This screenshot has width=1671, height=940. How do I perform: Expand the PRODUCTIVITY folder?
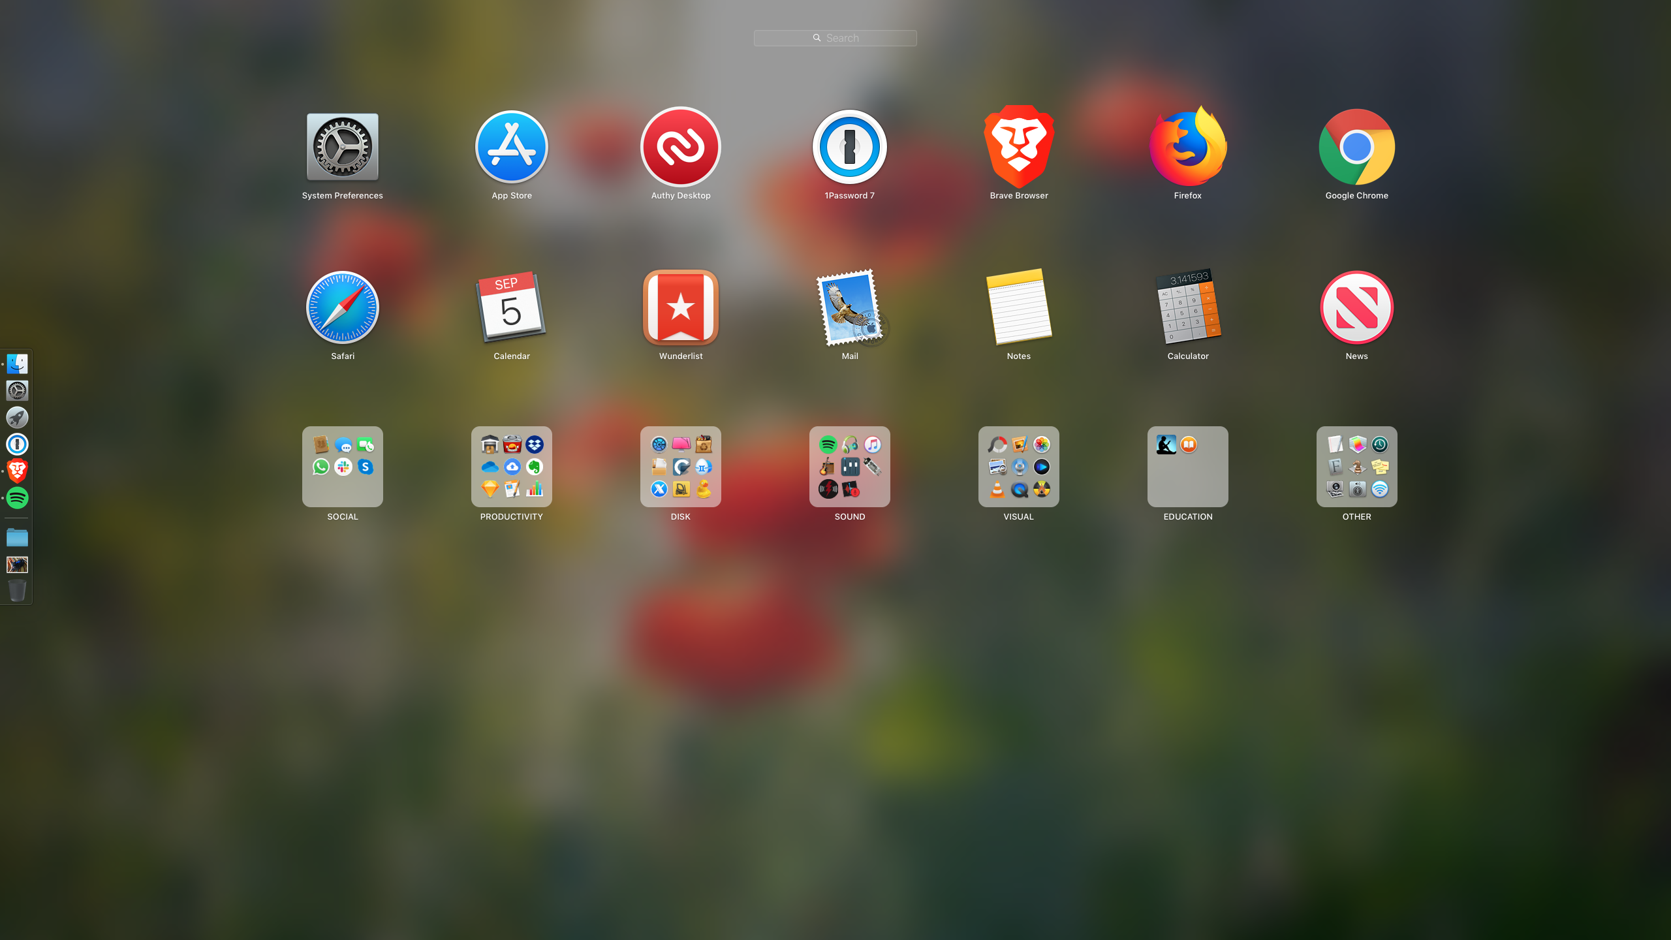[511, 467]
